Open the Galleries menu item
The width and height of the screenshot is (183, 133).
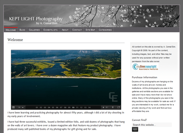pos(34,30)
